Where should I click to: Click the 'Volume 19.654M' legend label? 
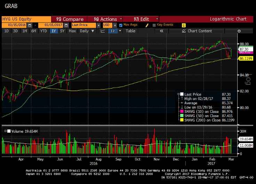click(x=24, y=131)
